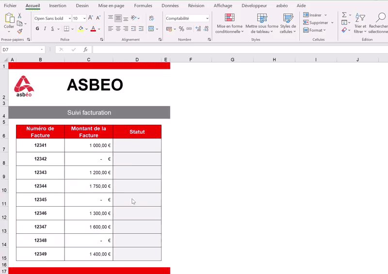This screenshot has height=274, width=388.
Task: Increase the cell indent
Action: click(x=141, y=29)
